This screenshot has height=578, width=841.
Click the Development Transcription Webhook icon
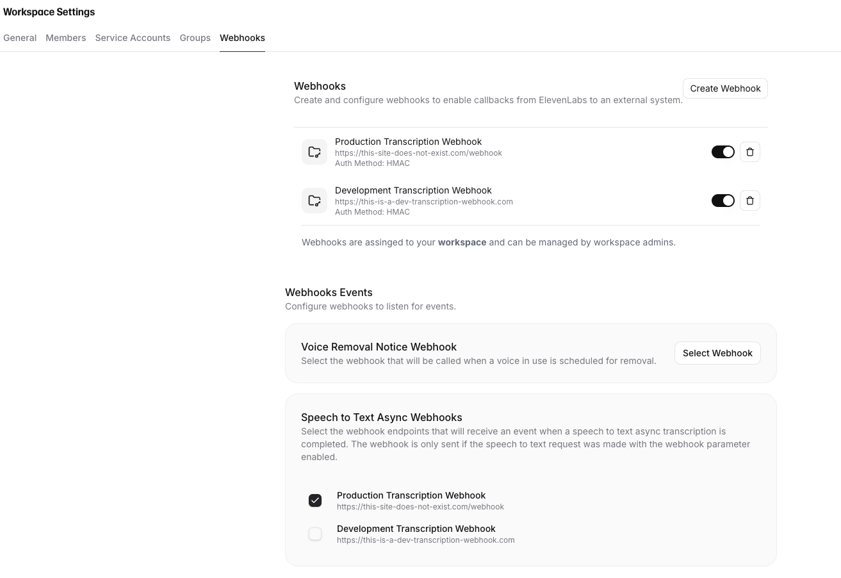click(314, 200)
